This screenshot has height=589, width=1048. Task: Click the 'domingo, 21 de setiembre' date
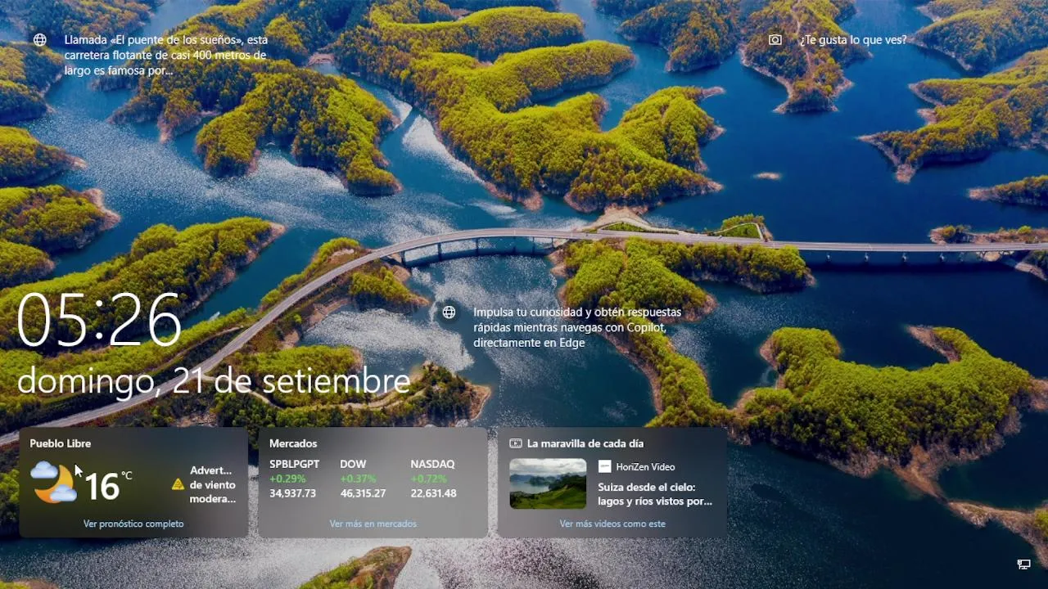(213, 381)
